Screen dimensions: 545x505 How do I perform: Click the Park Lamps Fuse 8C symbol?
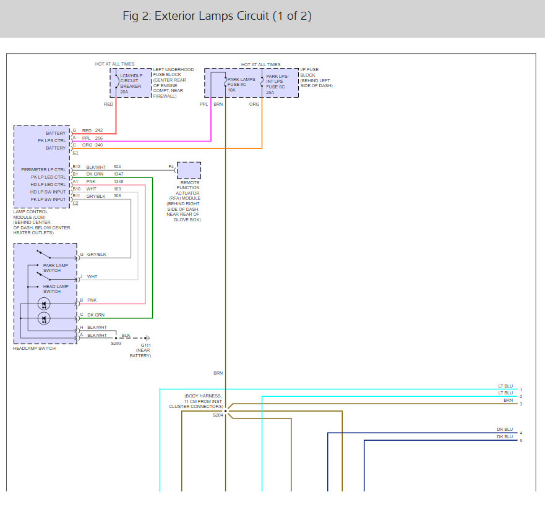226,82
